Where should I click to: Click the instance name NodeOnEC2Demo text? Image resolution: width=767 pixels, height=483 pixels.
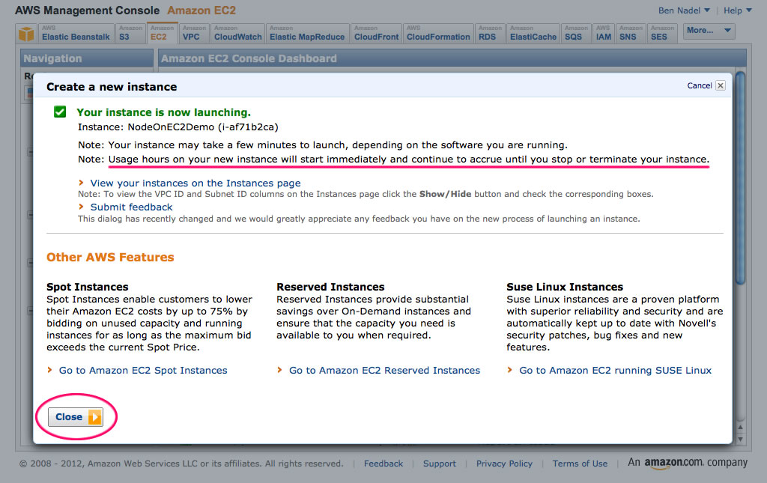coord(171,127)
